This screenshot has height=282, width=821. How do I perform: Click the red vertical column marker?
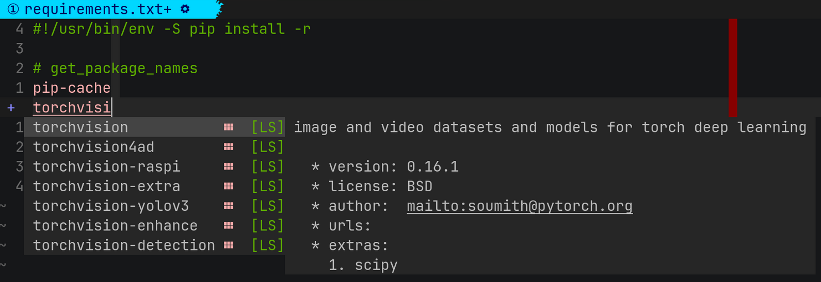pos(733,68)
